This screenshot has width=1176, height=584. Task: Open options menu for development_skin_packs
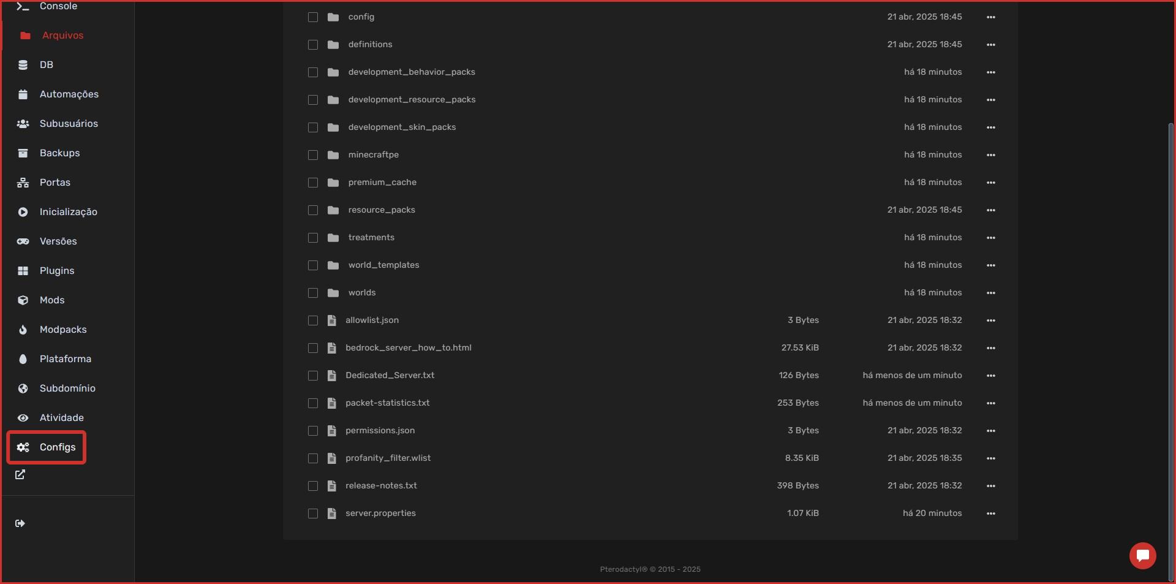coord(991,127)
